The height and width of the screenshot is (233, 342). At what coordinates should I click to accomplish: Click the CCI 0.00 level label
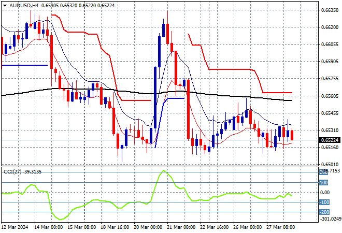pyautogui.click(x=324, y=192)
